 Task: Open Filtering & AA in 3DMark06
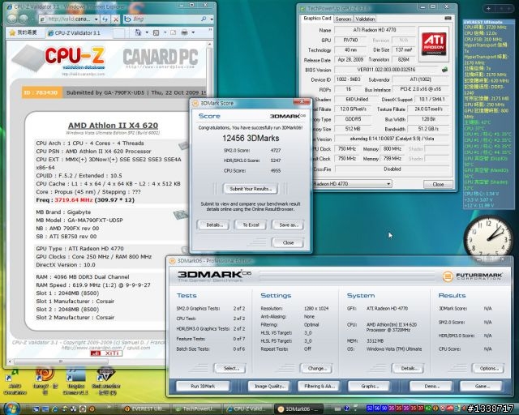319,386
